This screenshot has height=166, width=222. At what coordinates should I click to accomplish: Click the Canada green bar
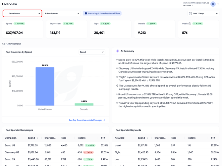(x=84, y=104)
